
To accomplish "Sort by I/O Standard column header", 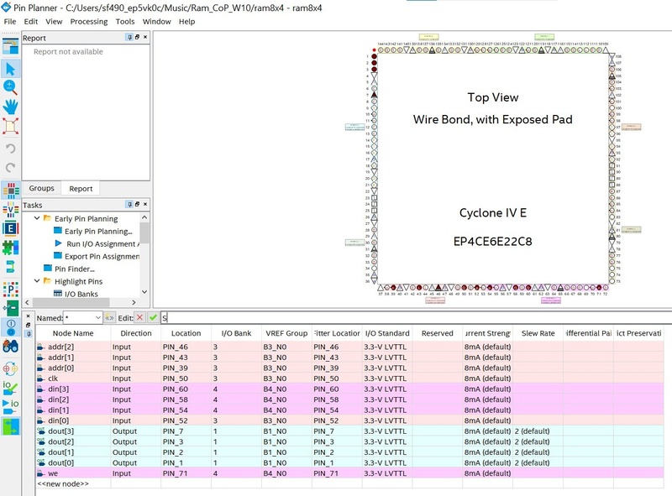I will tap(387, 333).
